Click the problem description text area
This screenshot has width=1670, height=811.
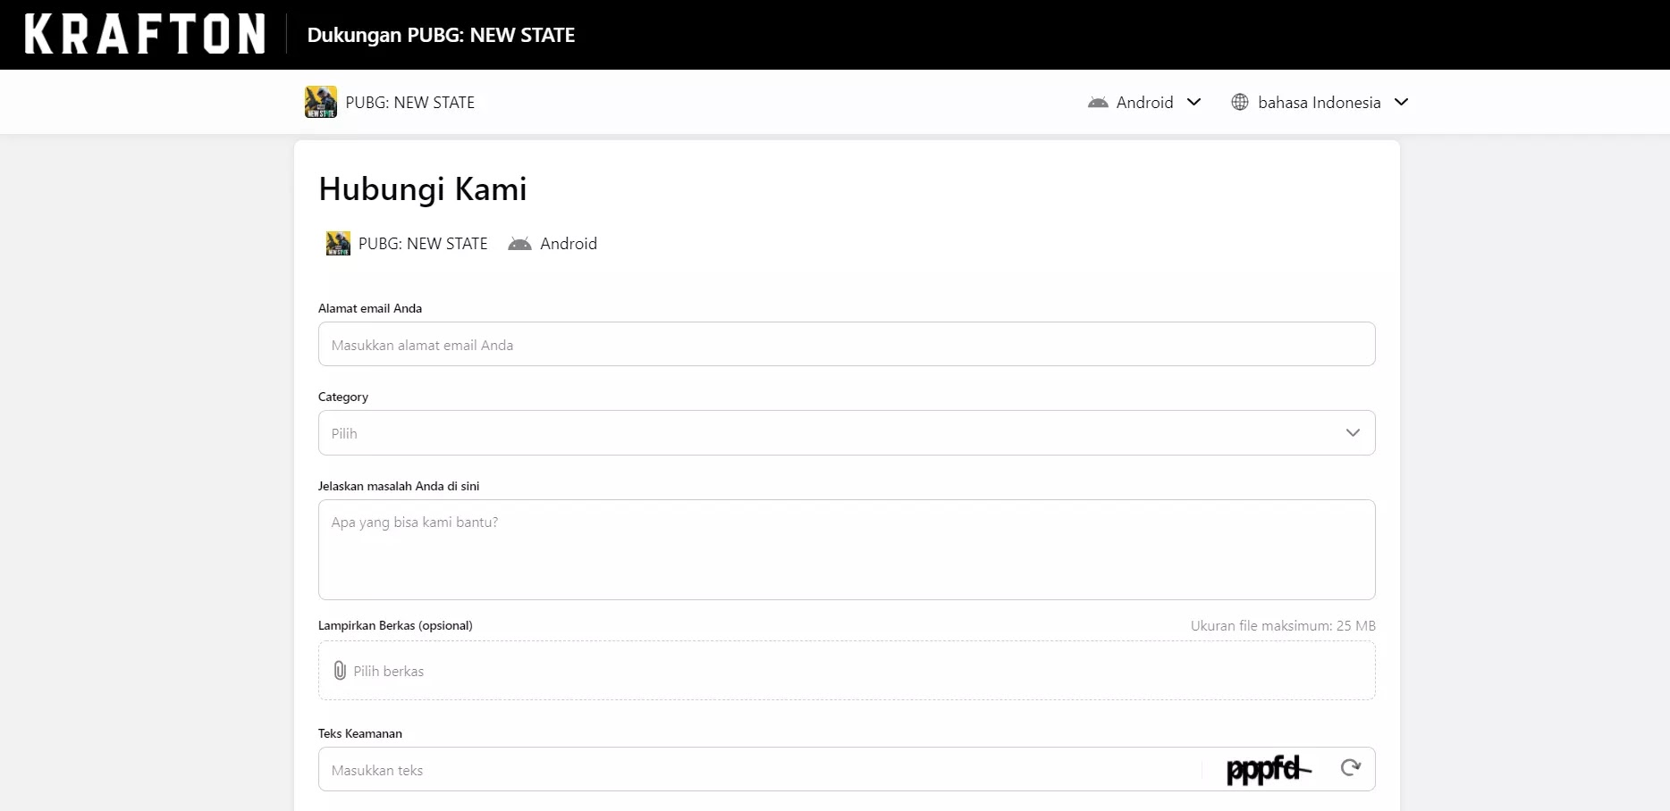coord(846,549)
